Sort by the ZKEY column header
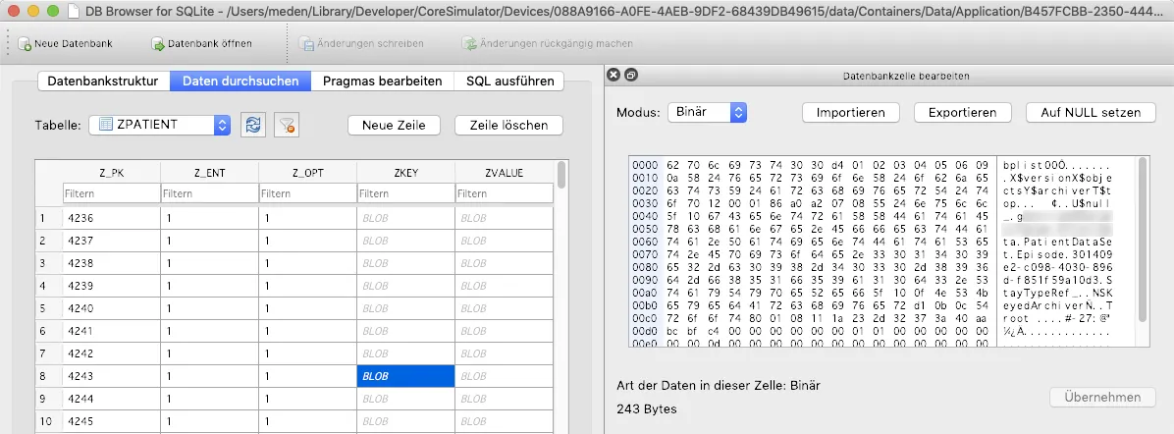 pyautogui.click(x=405, y=173)
